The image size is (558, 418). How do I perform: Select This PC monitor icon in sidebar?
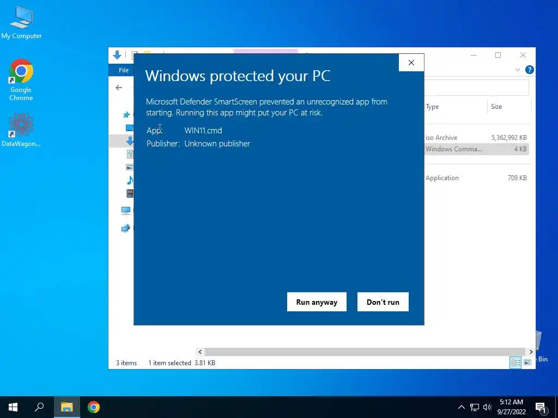tap(126, 211)
